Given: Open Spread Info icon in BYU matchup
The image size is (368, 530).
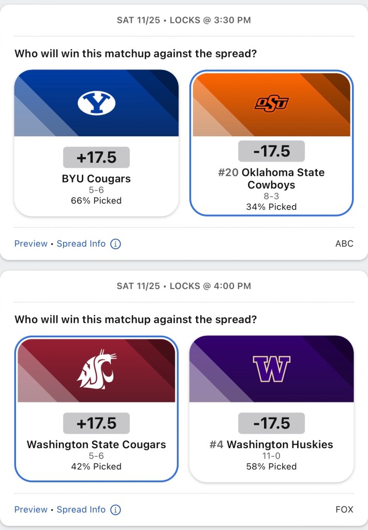Looking at the screenshot, I should (x=116, y=244).
